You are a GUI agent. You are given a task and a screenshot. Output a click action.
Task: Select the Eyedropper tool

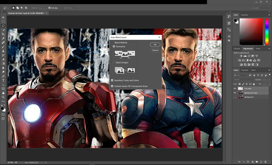click(x=3, y=38)
